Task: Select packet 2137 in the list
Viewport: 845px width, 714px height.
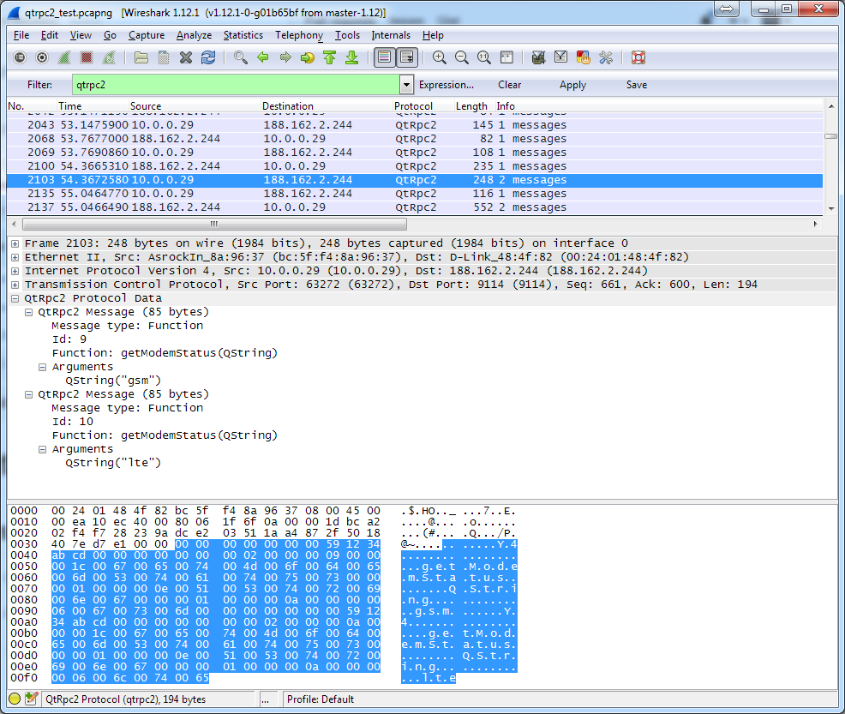Action: [x=415, y=207]
